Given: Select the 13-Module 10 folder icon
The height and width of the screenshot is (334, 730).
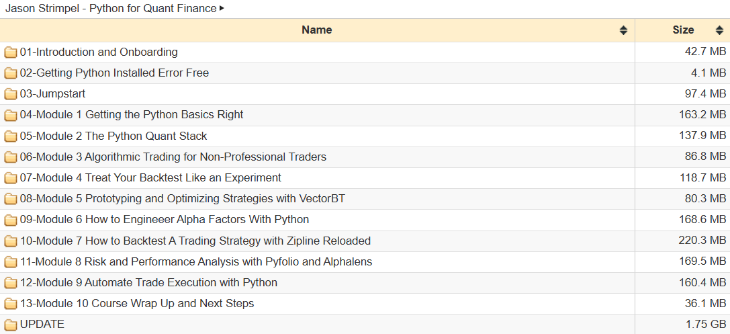Looking at the screenshot, I should (11, 304).
